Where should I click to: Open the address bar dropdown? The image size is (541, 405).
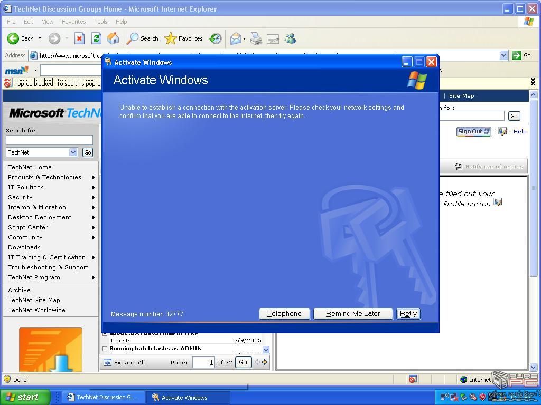[503, 55]
